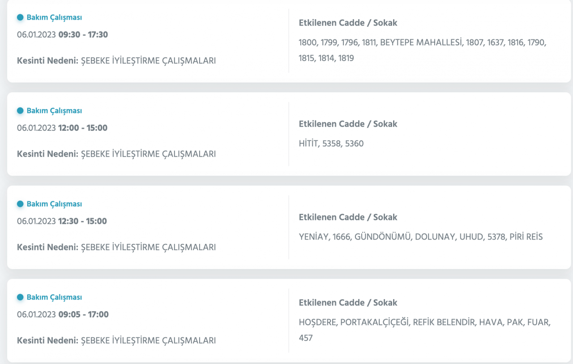Click the blue dot in the 12:00 - 15:00 card
573x364 pixels.
coord(20,111)
